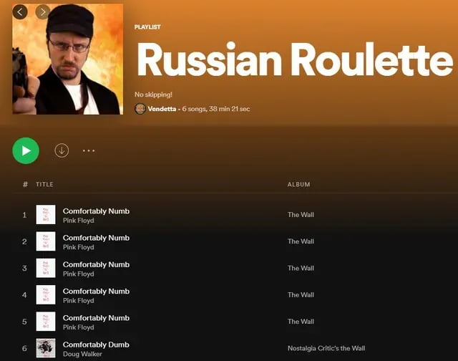The width and height of the screenshot is (458, 361).
Task: Click the No skipping! playlist description
Action: click(x=153, y=95)
